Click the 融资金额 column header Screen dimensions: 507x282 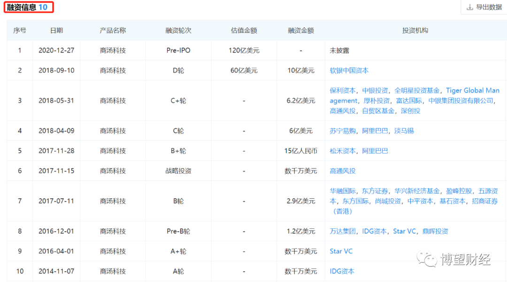click(x=301, y=31)
